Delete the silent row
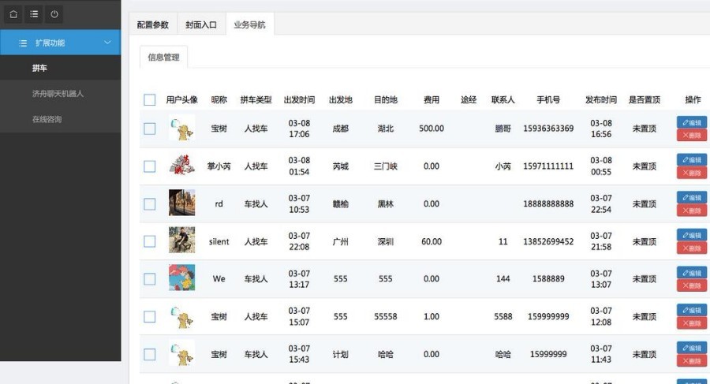Image resolution: width=710 pixels, height=384 pixels. click(x=692, y=248)
